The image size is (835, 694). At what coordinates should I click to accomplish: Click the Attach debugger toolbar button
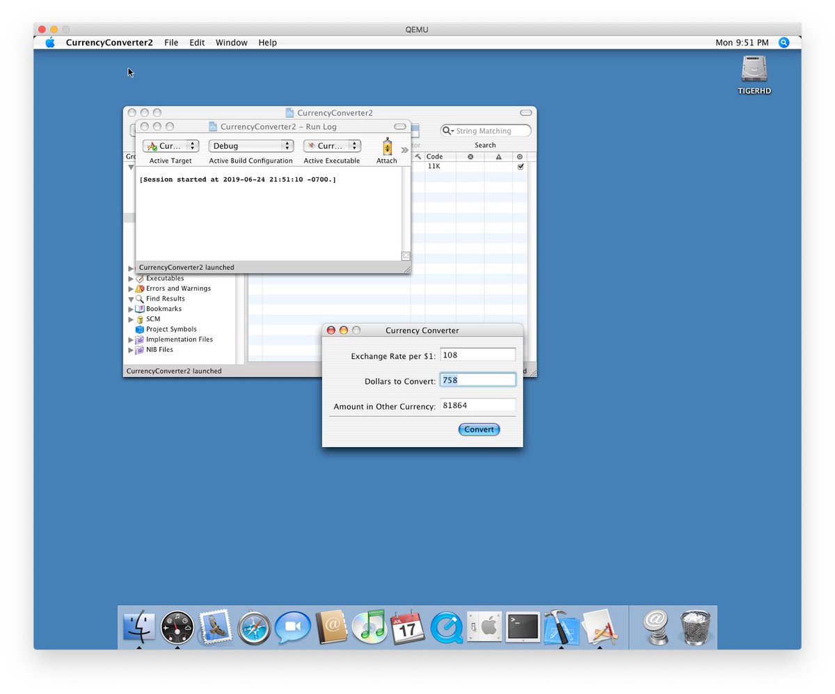tap(387, 147)
